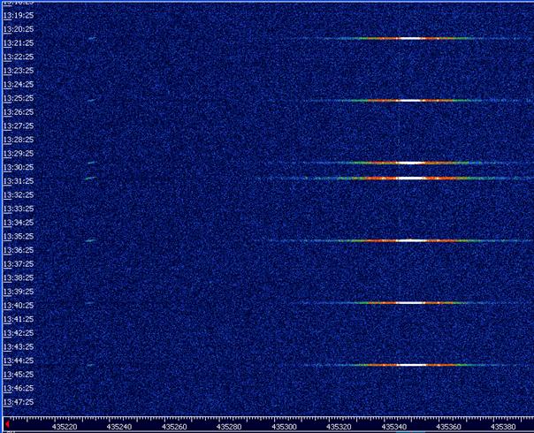Screen dimensions: 534x433
Task: Click the 13:42:25 time label
Action: pyautogui.click(x=19, y=333)
